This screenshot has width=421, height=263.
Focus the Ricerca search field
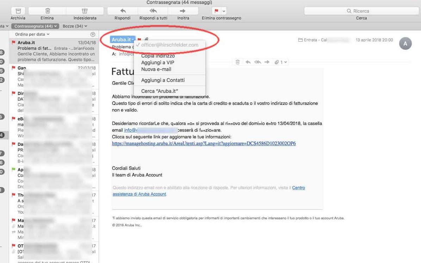point(361,11)
